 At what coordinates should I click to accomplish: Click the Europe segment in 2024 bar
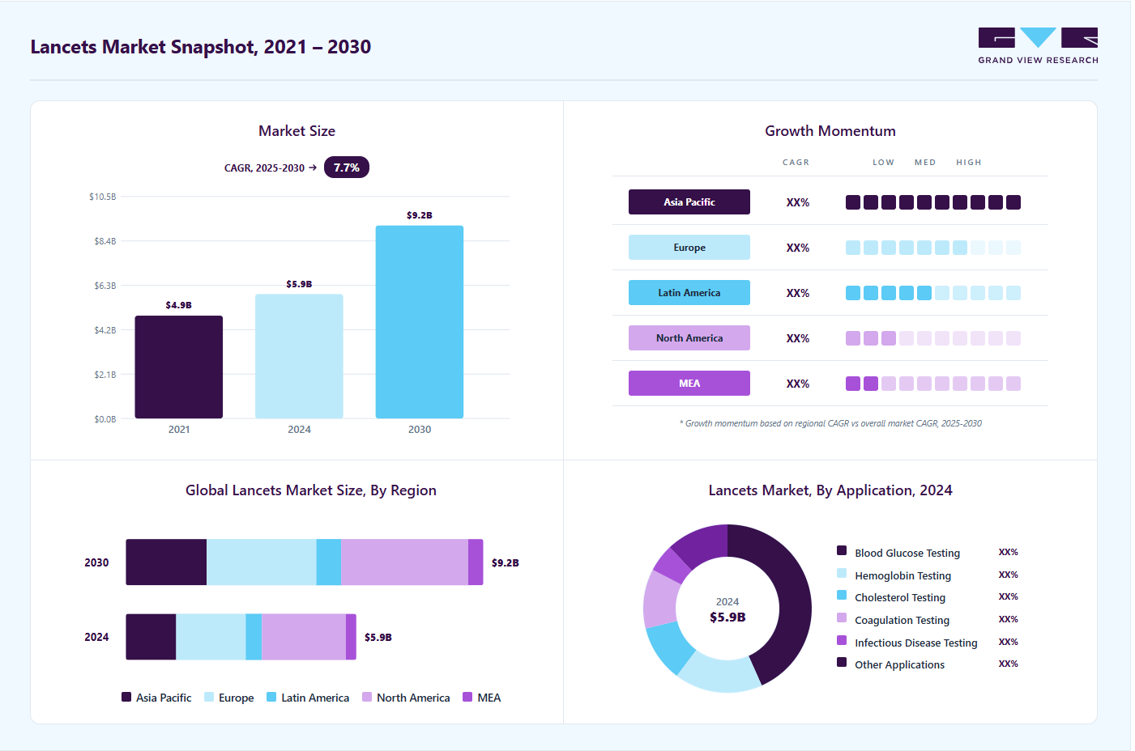pyautogui.click(x=211, y=637)
